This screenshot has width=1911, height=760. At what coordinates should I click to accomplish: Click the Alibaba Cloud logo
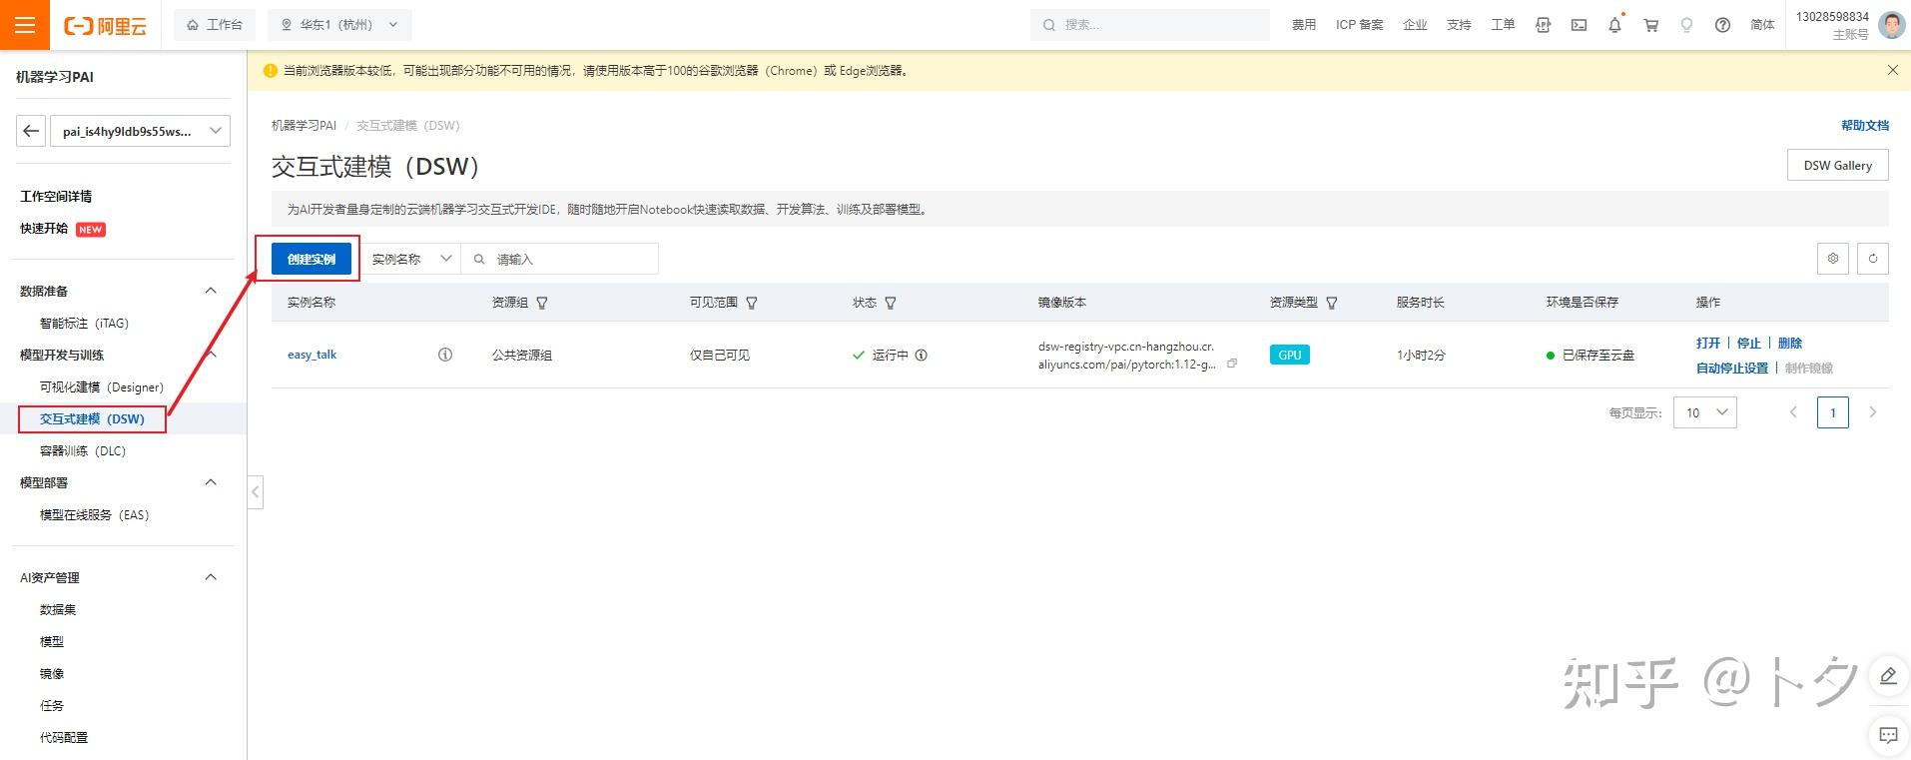pyautogui.click(x=105, y=26)
